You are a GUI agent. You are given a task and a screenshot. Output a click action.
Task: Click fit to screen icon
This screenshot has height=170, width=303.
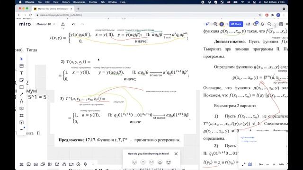click(261, 164)
